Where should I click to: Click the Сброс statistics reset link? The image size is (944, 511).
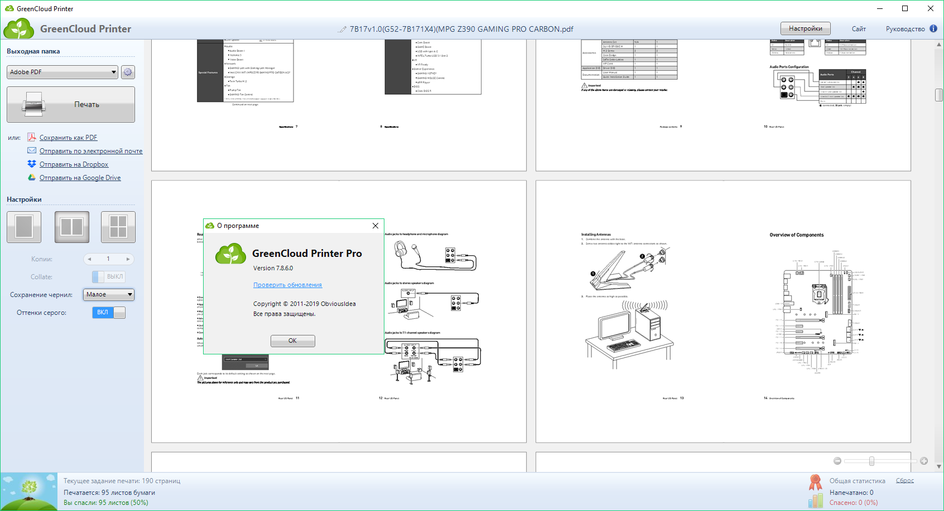click(904, 480)
